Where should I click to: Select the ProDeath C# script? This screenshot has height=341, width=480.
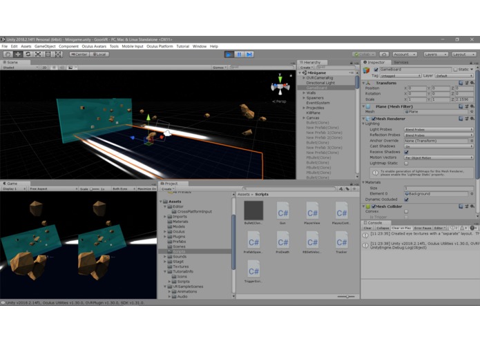pos(282,242)
